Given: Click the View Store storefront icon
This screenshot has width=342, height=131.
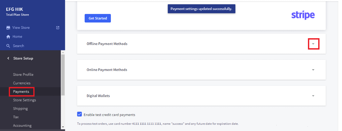Looking at the screenshot, I should [8, 28].
